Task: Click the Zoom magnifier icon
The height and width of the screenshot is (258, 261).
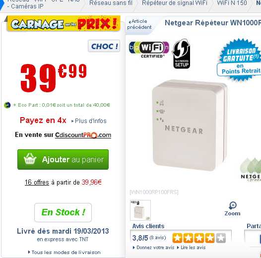Action: pyautogui.click(x=233, y=205)
